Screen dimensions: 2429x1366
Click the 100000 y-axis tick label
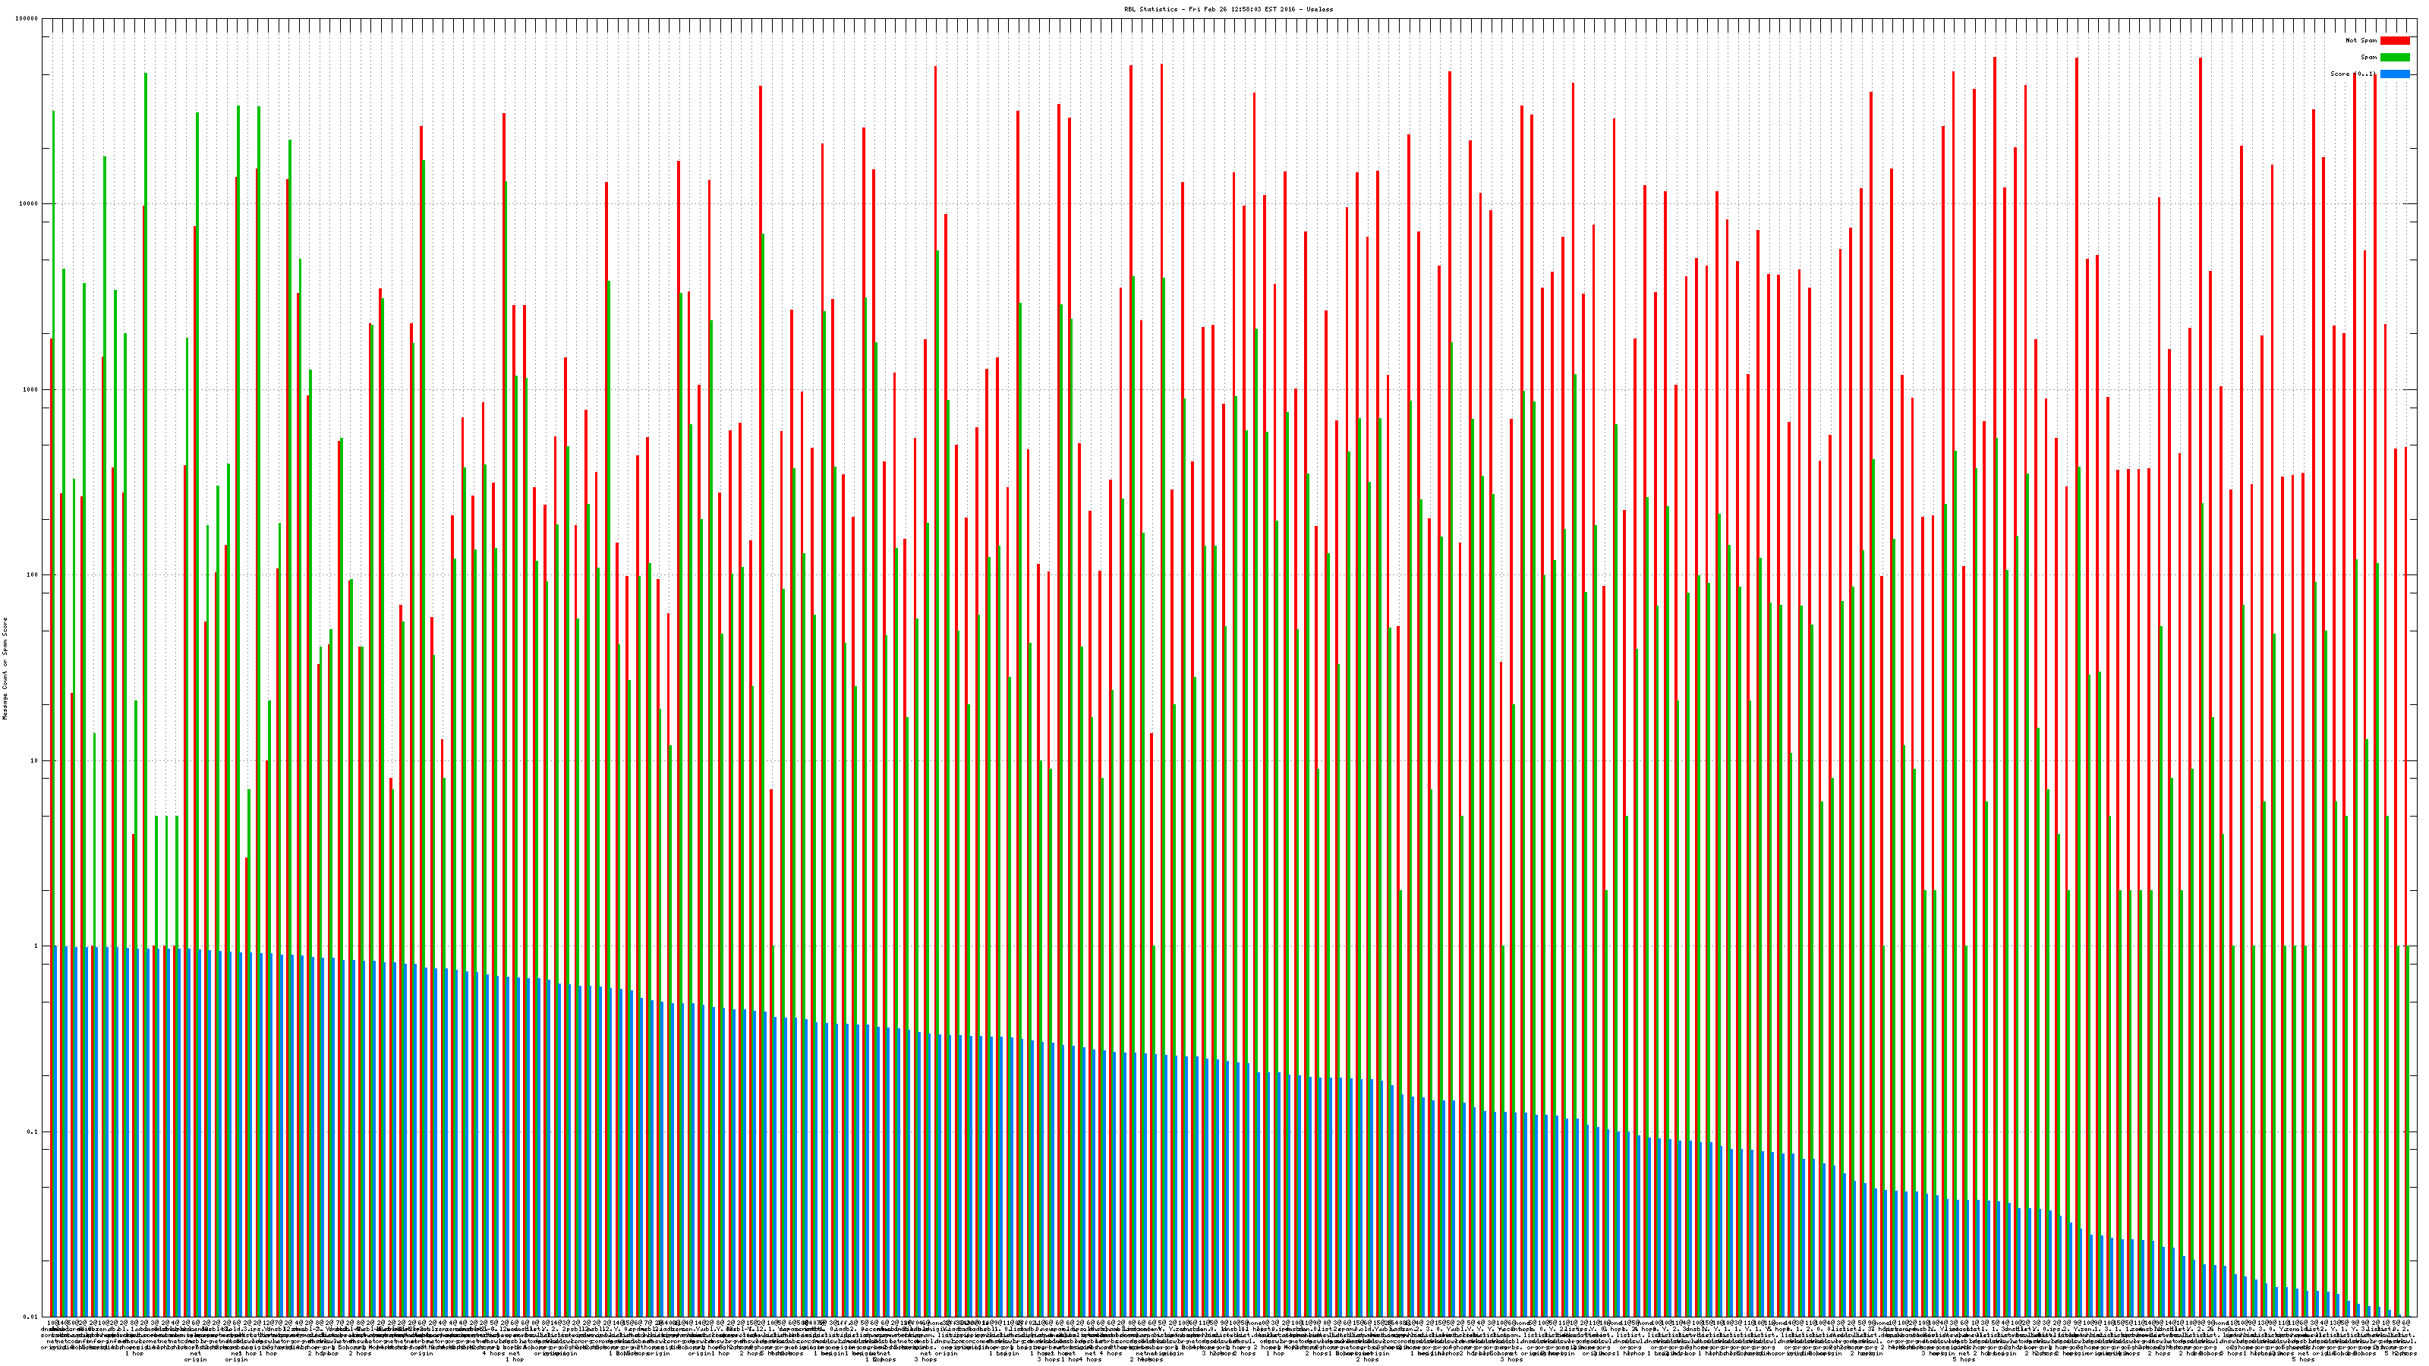tap(28, 19)
